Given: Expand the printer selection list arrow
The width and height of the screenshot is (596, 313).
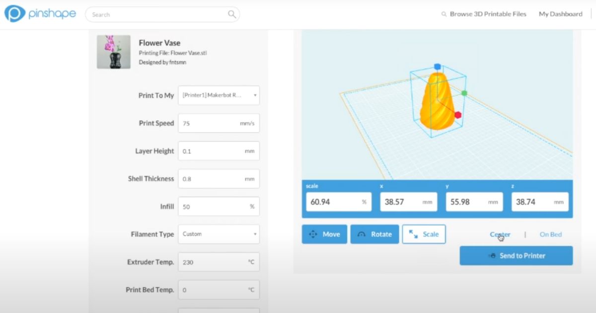Looking at the screenshot, I should coord(255,95).
